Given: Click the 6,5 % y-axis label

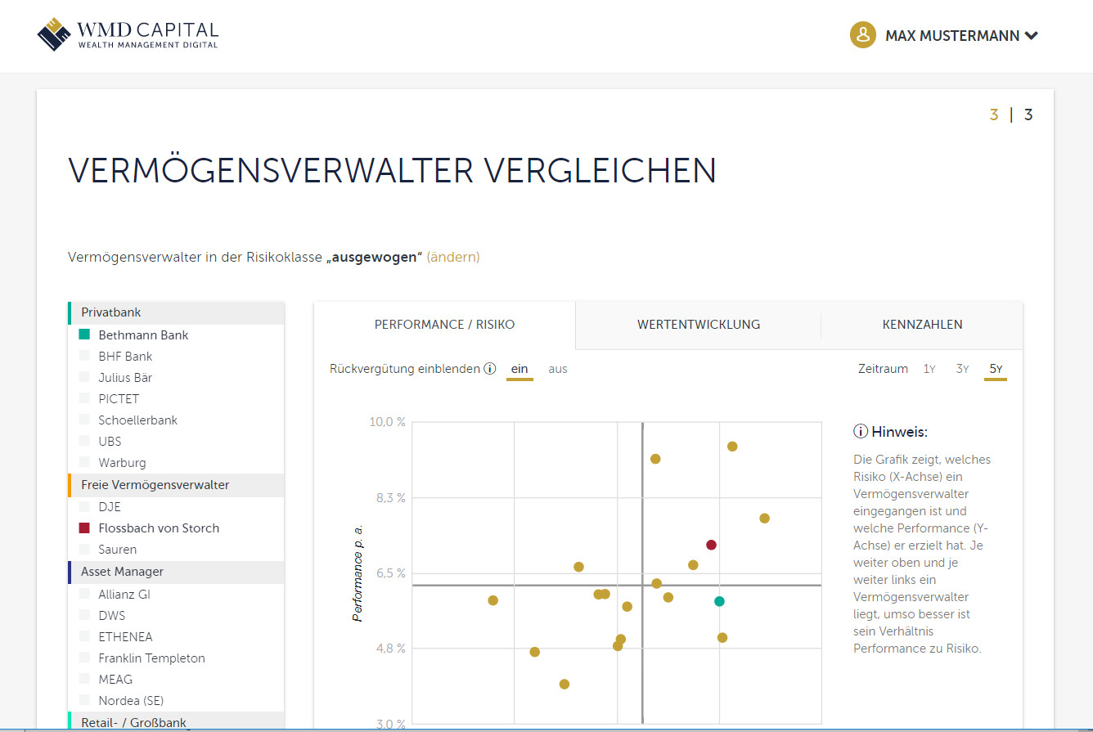Looking at the screenshot, I should [390, 573].
